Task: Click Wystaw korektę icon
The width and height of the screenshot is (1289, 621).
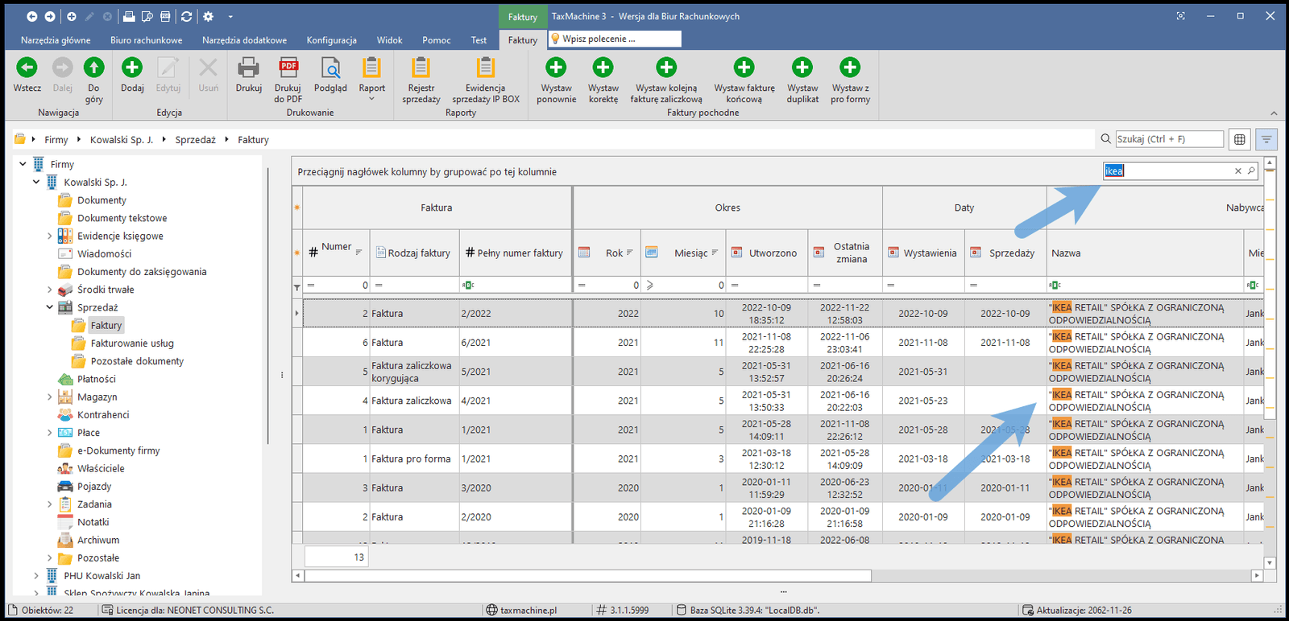Action: click(603, 69)
